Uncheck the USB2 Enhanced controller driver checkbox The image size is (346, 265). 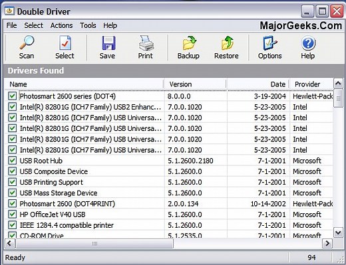click(x=12, y=107)
